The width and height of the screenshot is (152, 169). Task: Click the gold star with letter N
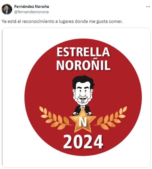click(83, 120)
